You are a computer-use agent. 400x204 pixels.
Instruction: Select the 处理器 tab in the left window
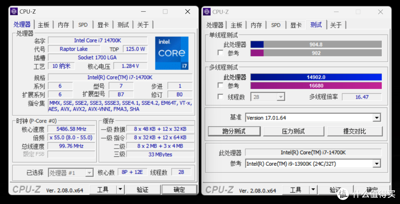pos(22,24)
